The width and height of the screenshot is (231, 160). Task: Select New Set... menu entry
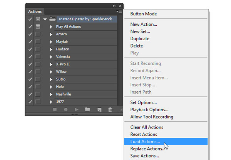[166, 31]
